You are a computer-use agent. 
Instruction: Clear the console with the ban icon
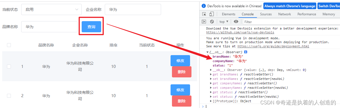coord(212,21)
